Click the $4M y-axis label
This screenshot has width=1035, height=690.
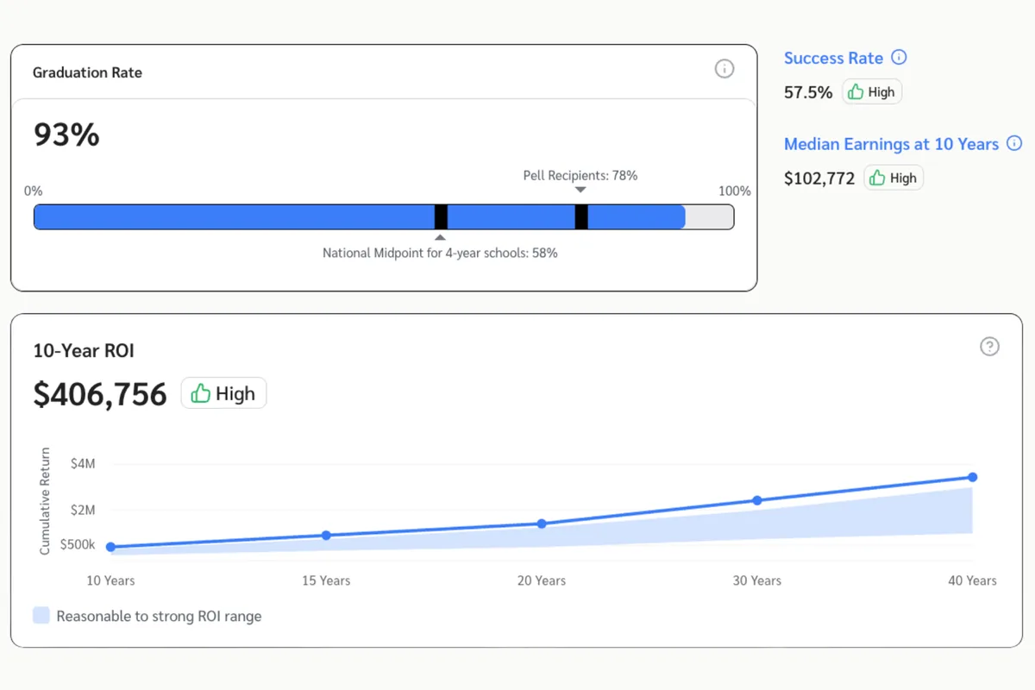(83, 464)
